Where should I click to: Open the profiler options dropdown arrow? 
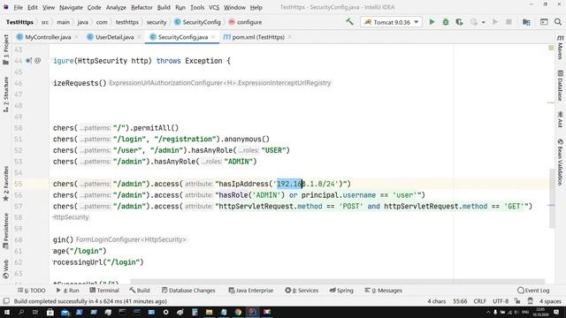click(x=484, y=22)
